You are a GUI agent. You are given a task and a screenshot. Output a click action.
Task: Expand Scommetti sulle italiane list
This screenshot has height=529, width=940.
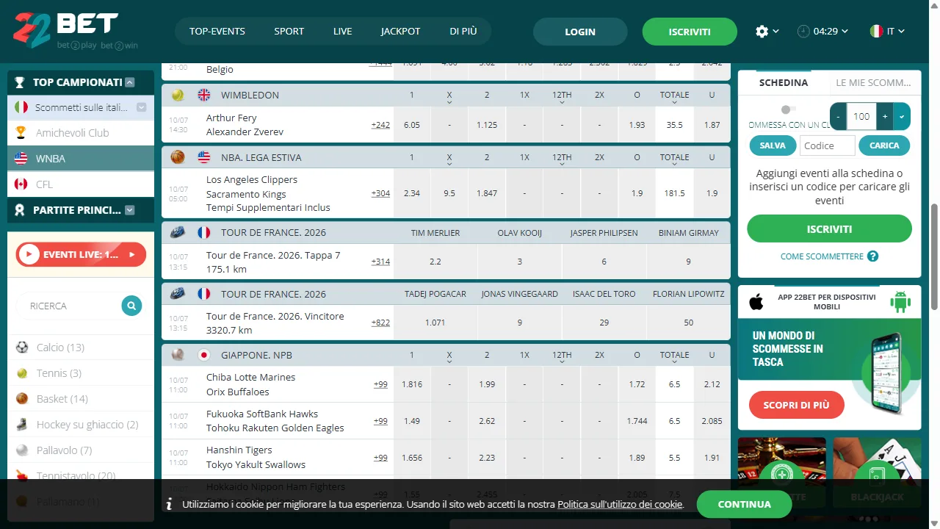(142, 107)
